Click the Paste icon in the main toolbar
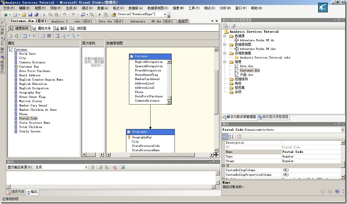347x204 pixels. click(x=56, y=15)
